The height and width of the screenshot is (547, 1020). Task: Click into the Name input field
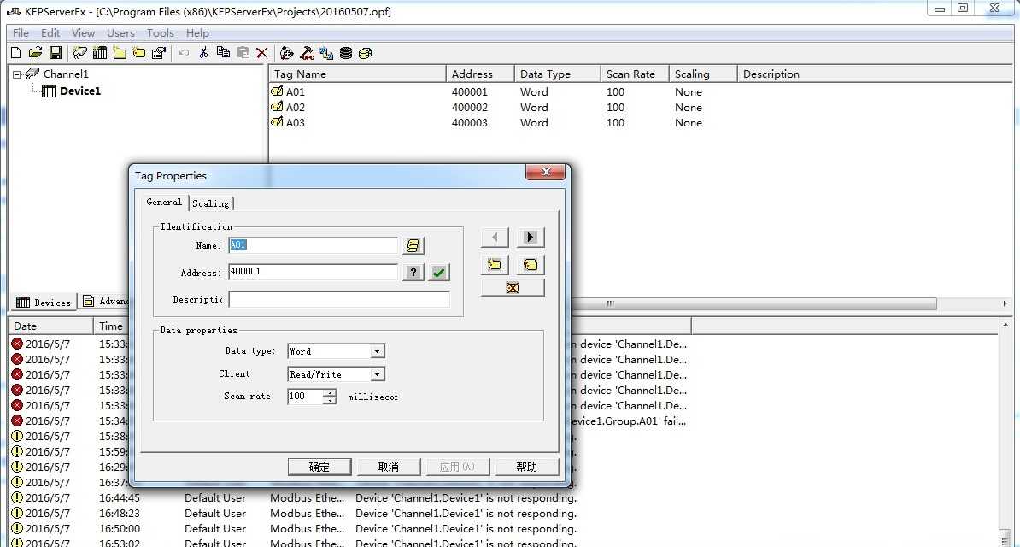tap(313, 245)
